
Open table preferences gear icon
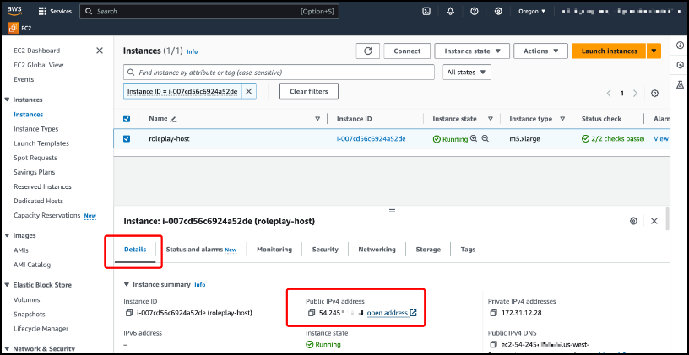tap(654, 93)
